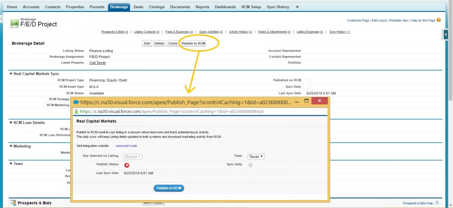
Task: Click the Edit button
Action: point(147,43)
